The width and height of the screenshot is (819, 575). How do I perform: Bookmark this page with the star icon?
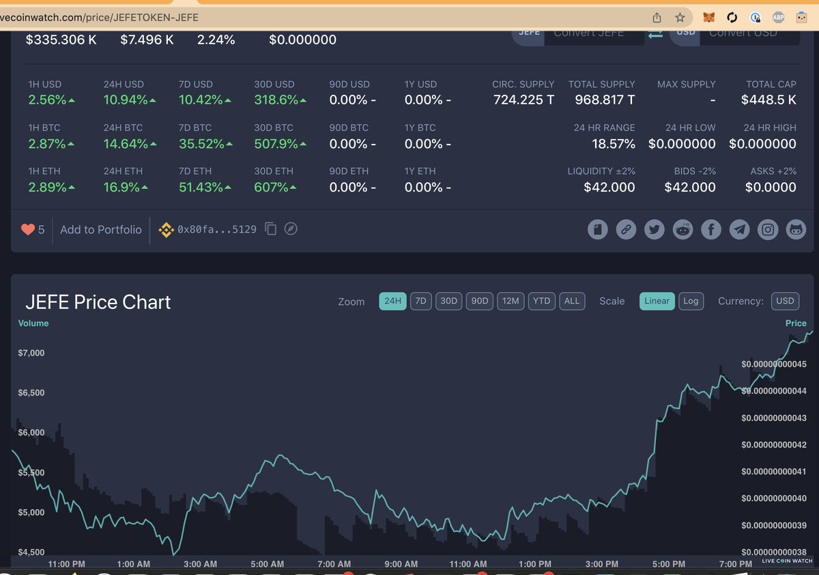point(680,18)
